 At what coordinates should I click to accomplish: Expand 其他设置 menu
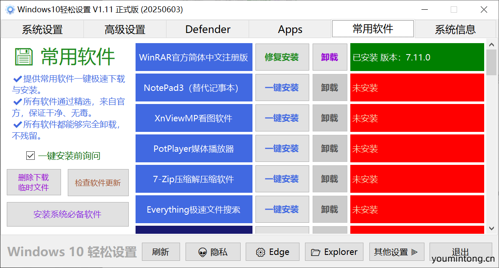click(396, 252)
